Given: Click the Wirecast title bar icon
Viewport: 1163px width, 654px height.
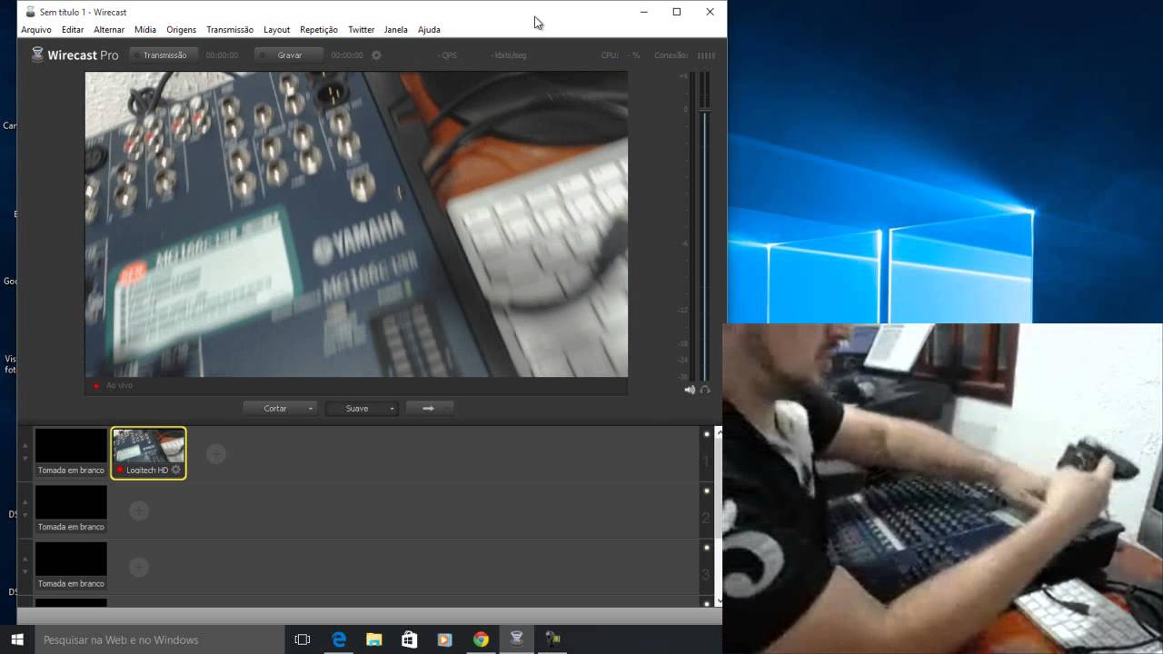Looking at the screenshot, I should [x=30, y=12].
